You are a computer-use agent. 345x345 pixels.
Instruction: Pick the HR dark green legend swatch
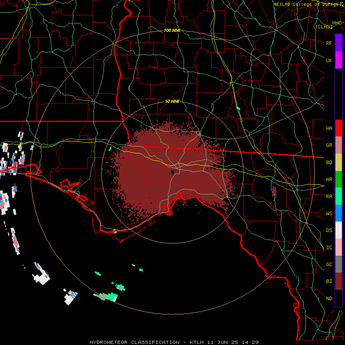(x=338, y=179)
